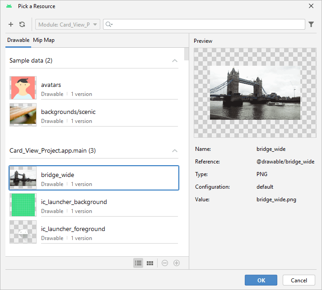
Task: Click the resource list vertical scrollbar
Action: [x=187, y=54]
